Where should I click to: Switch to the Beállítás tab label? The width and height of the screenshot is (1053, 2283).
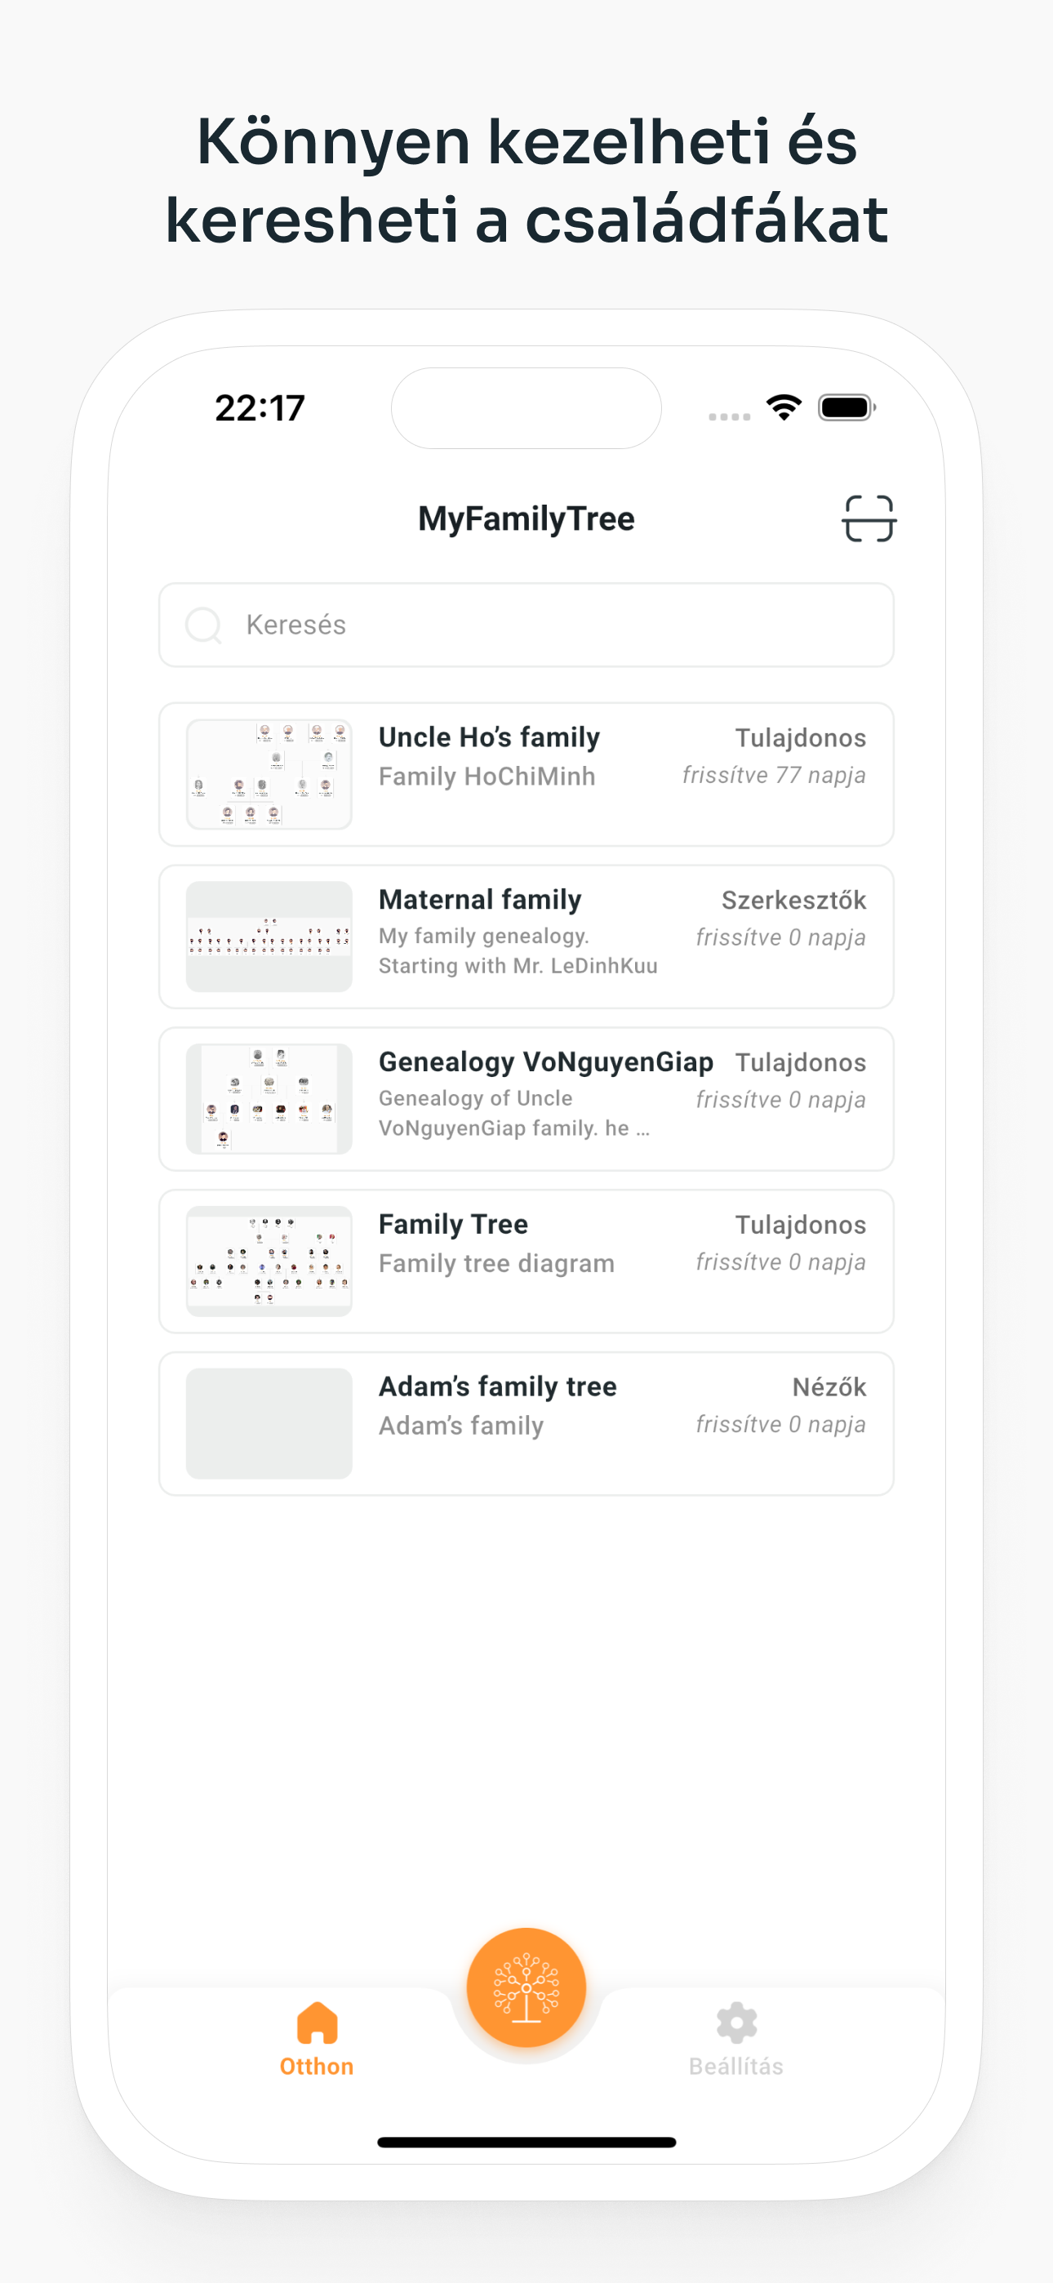[x=735, y=2067]
